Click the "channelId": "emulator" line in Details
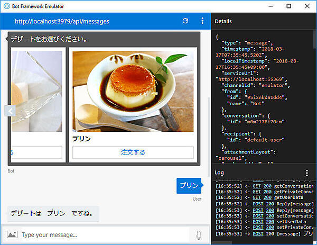The width and height of the screenshot is (317, 245). tap(256, 85)
